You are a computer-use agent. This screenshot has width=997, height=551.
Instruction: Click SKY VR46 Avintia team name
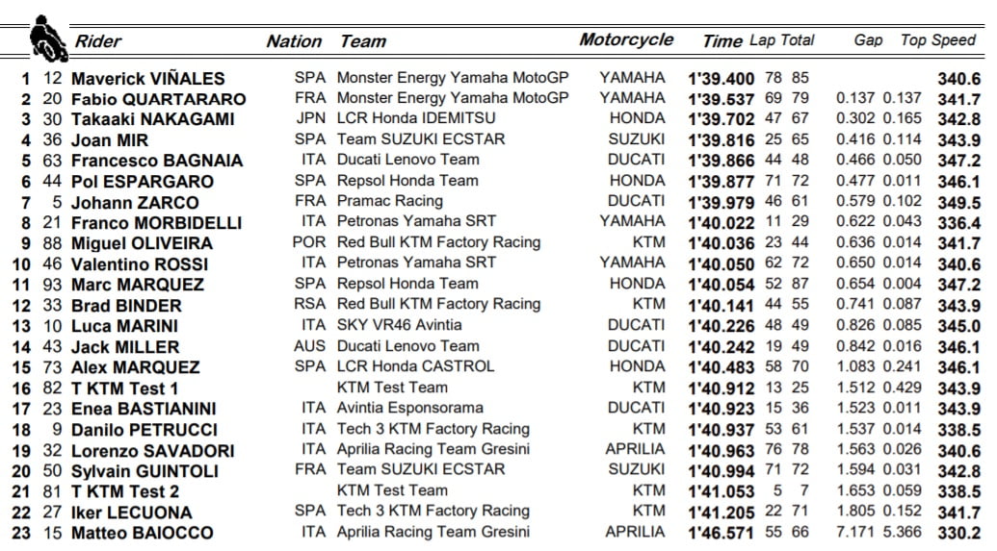point(399,325)
